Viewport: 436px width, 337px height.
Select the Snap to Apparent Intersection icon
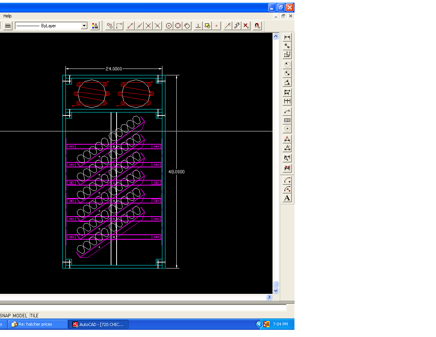pos(158,26)
